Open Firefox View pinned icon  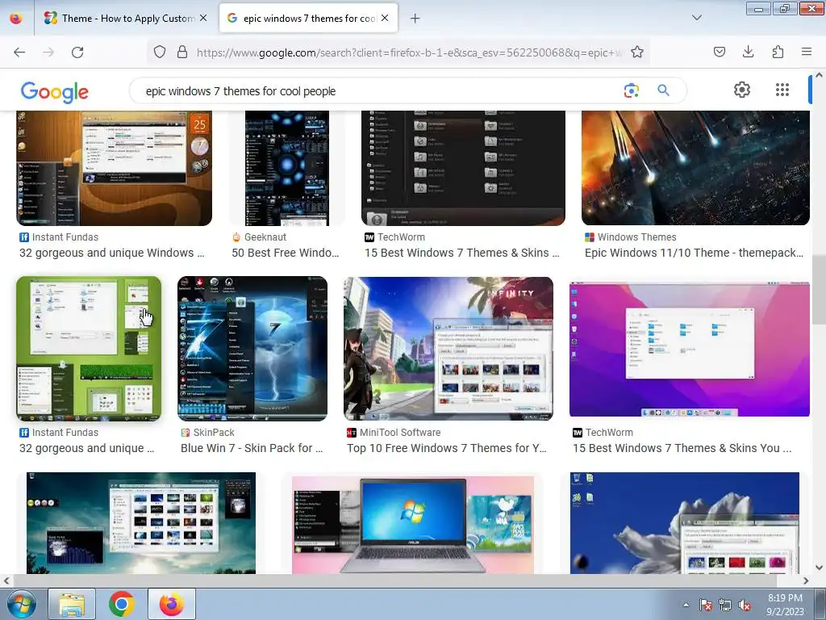(x=16, y=18)
